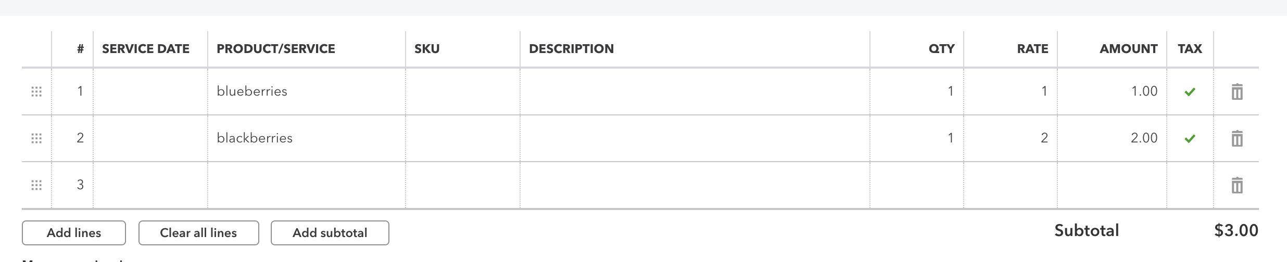This screenshot has height=262, width=1287.
Task: Toggle tax checkmark for blackberries
Action: [1190, 139]
